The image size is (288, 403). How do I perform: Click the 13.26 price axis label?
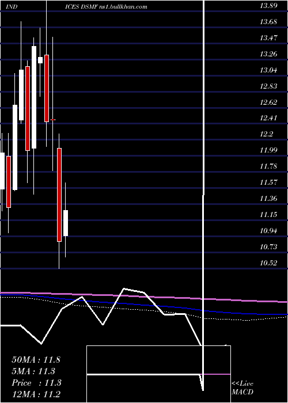[x=268, y=54]
